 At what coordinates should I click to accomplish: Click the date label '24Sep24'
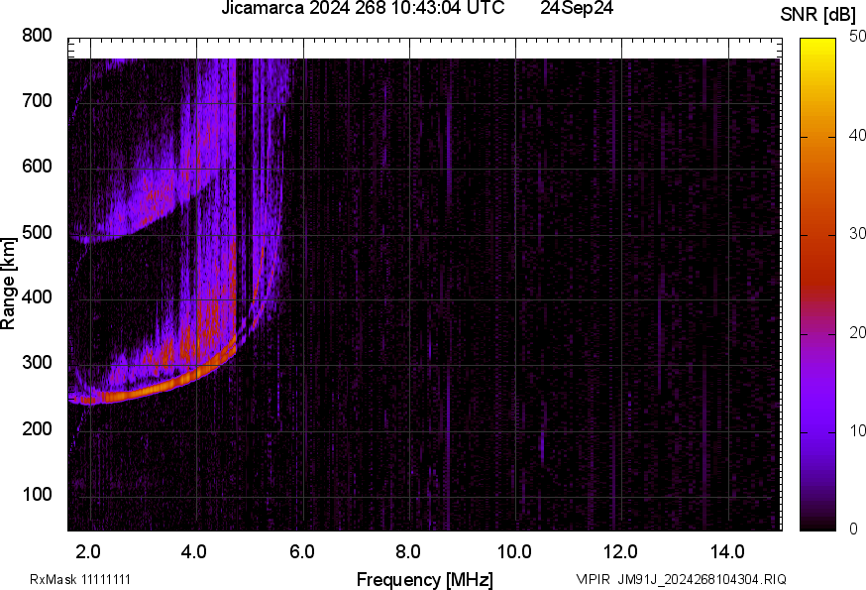click(577, 8)
